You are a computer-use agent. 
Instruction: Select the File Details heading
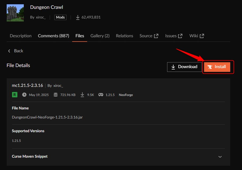click(x=18, y=65)
